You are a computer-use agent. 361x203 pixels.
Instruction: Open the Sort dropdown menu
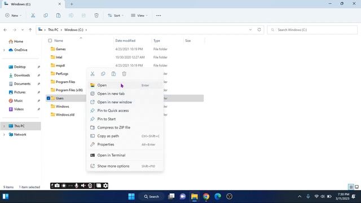coord(116,15)
